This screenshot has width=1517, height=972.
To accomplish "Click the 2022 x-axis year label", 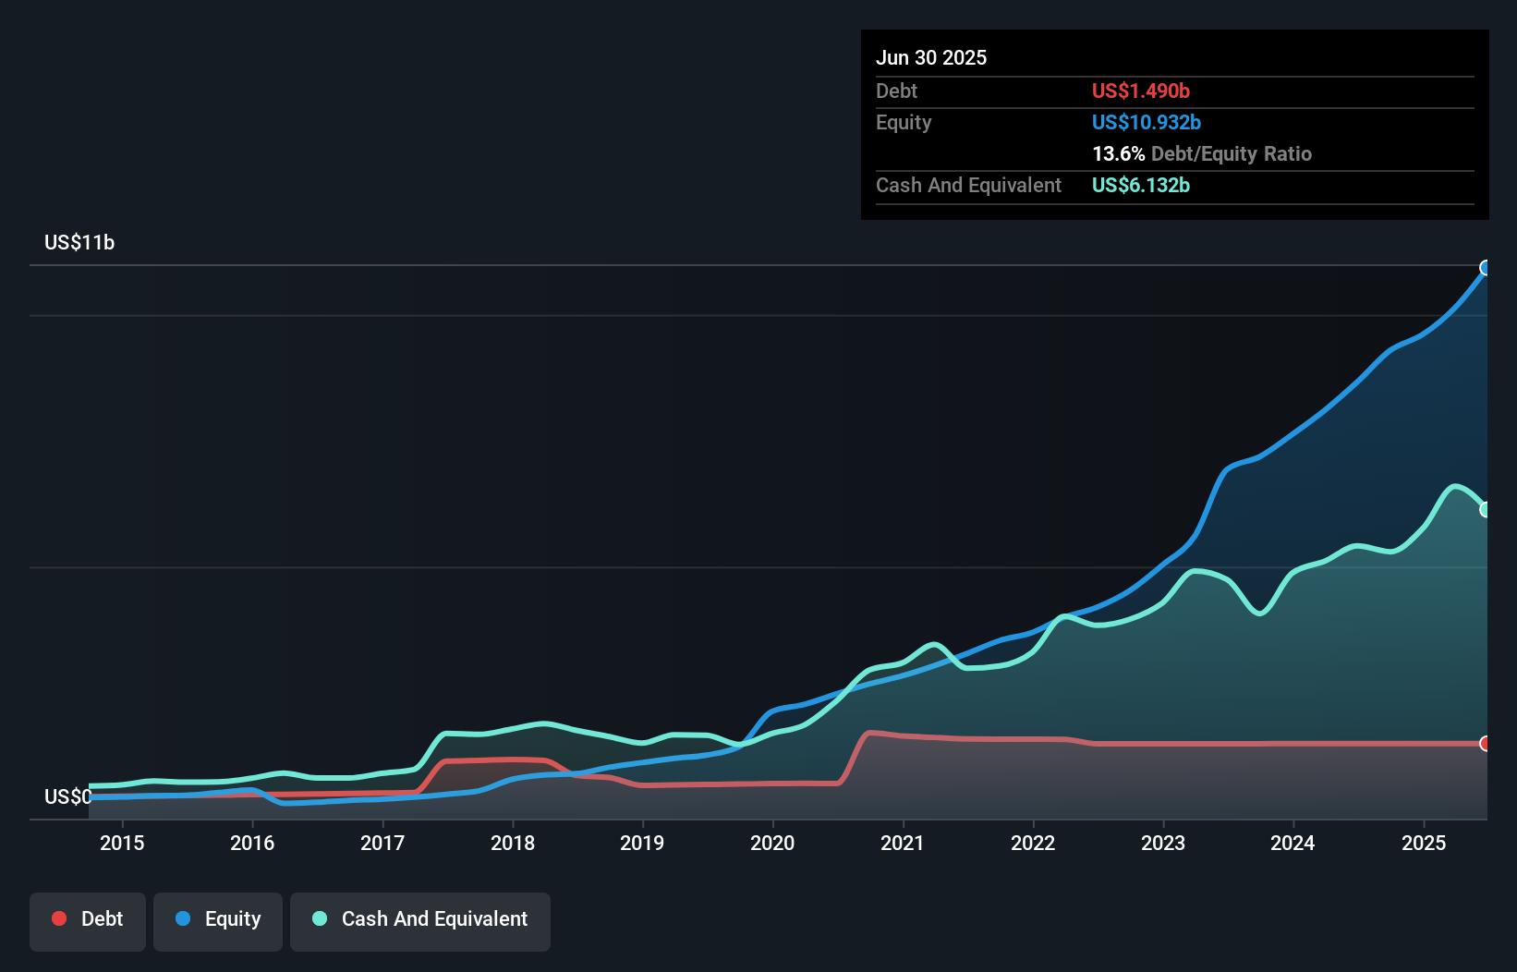I will click(x=1032, y=843).
